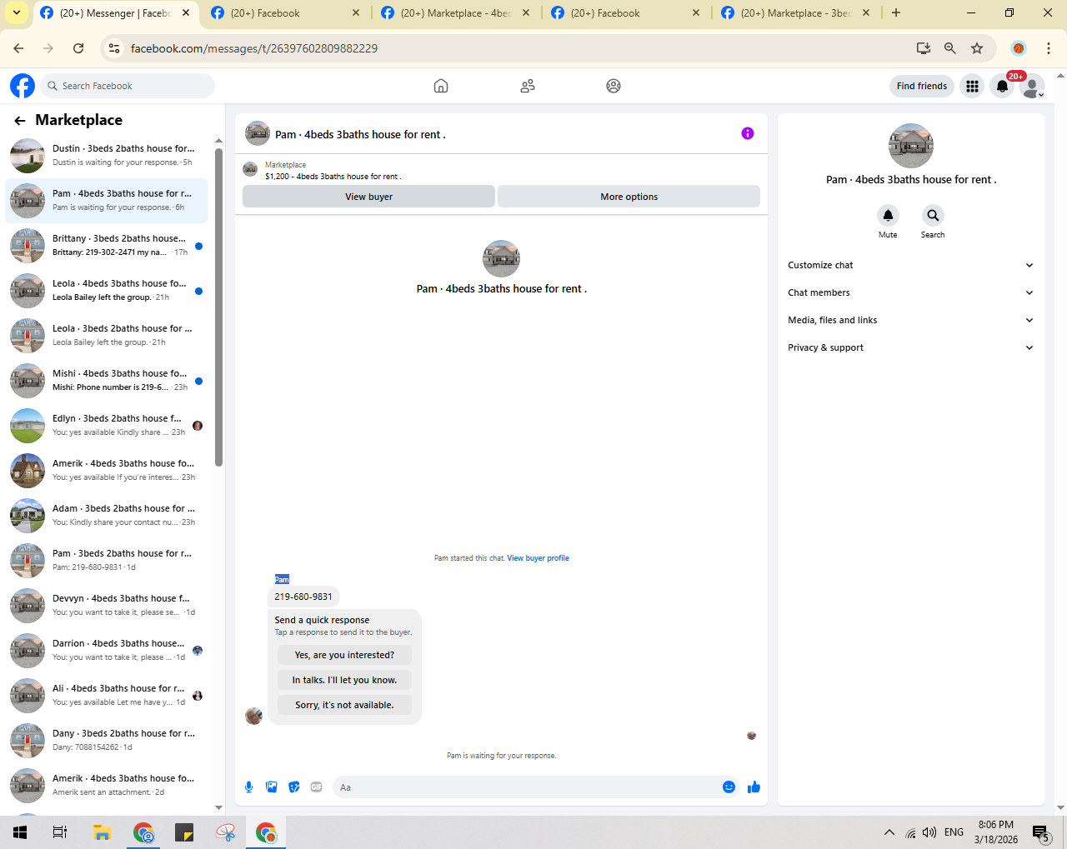Click the Facebook logo

tap(23, 86)
